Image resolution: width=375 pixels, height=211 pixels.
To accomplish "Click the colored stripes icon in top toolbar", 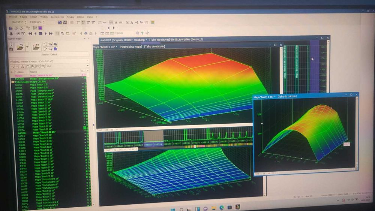I will [x=153, y=22].
